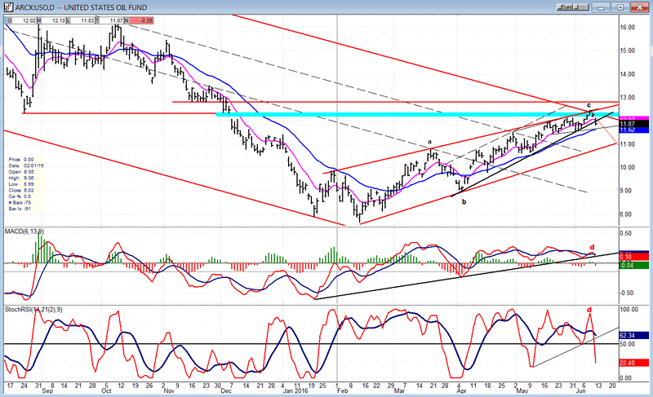This screenshot has height=397, width=653.
Task: Click red 'd' marker in MACD panel
Action: [591, 247]
